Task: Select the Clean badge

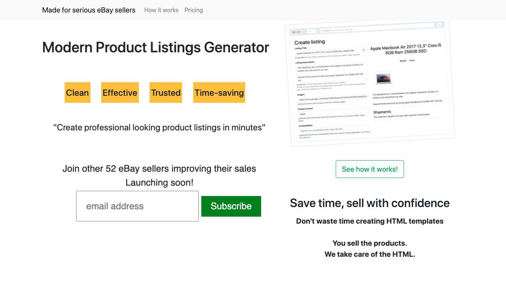Action: (x=77, y=92)
